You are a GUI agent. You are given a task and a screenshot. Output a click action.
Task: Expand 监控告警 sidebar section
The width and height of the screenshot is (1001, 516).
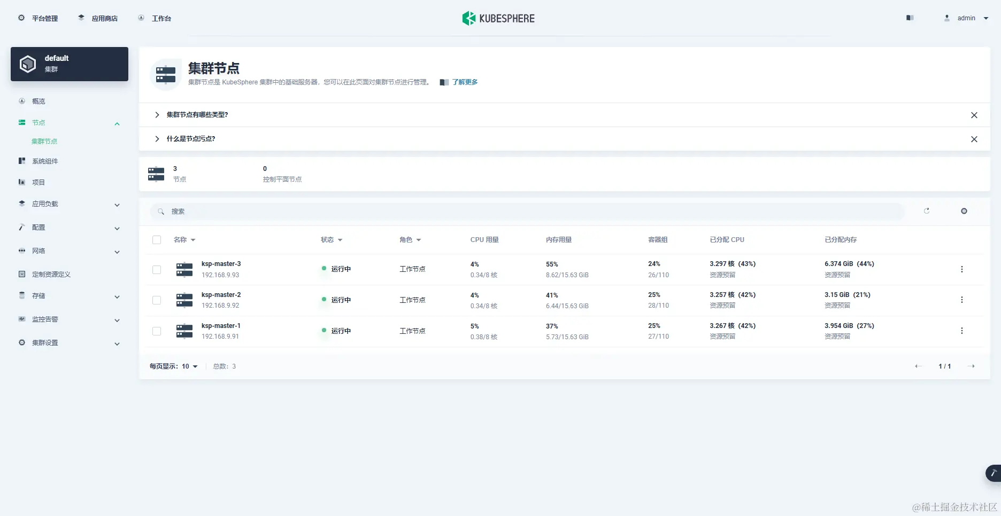[x=117, y=320]
